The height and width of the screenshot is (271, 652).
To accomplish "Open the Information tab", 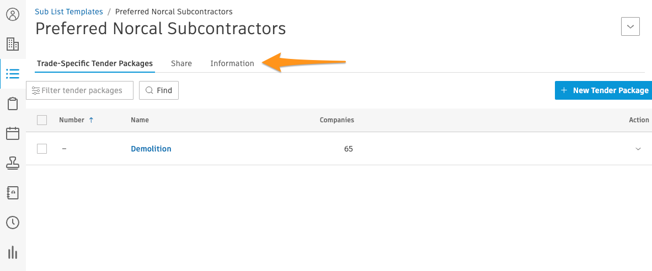I will (232, 63).
